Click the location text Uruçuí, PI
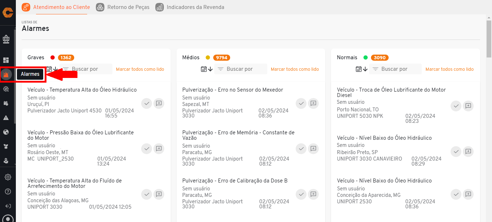 click(39, 104)
